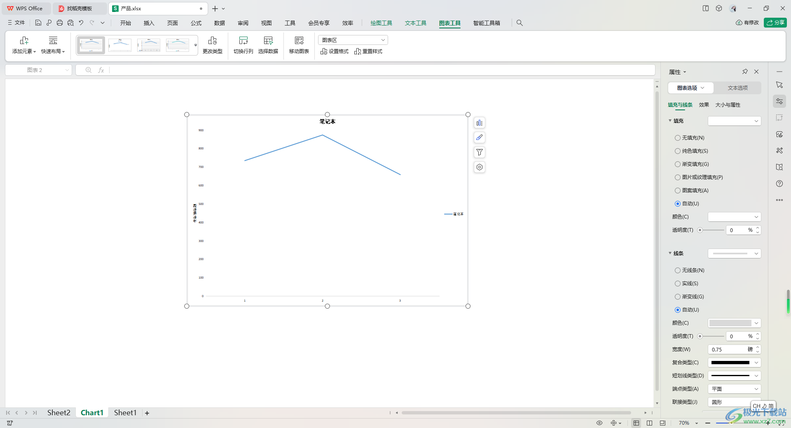Image resolution: width=791 pixels, height=428 pixels.
Task: Click the 选择数据 select data icon
Action: tap(268, 45)
